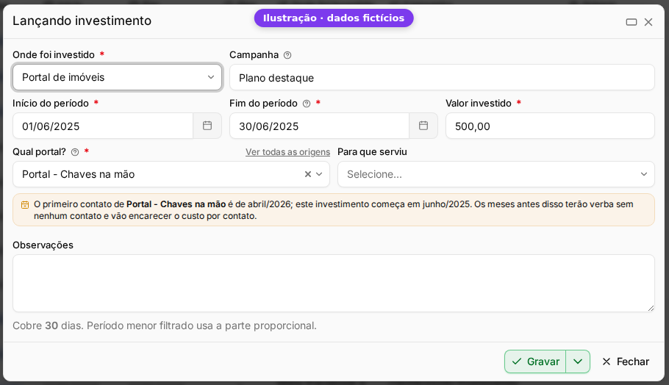
Task: Expand the Gravar options arrow
Action: [578, 361]
